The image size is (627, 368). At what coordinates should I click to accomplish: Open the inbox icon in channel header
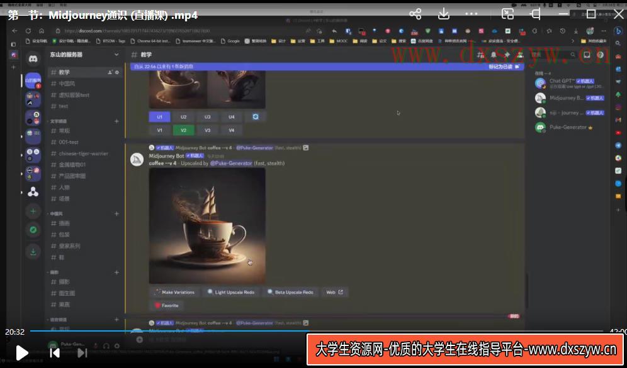[x=587, y=55]
